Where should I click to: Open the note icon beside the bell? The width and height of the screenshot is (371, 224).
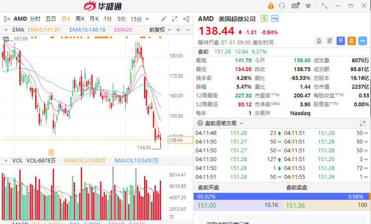329,41
